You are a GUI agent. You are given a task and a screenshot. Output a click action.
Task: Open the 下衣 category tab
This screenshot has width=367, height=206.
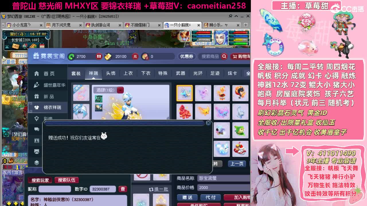tap(146, 74)
